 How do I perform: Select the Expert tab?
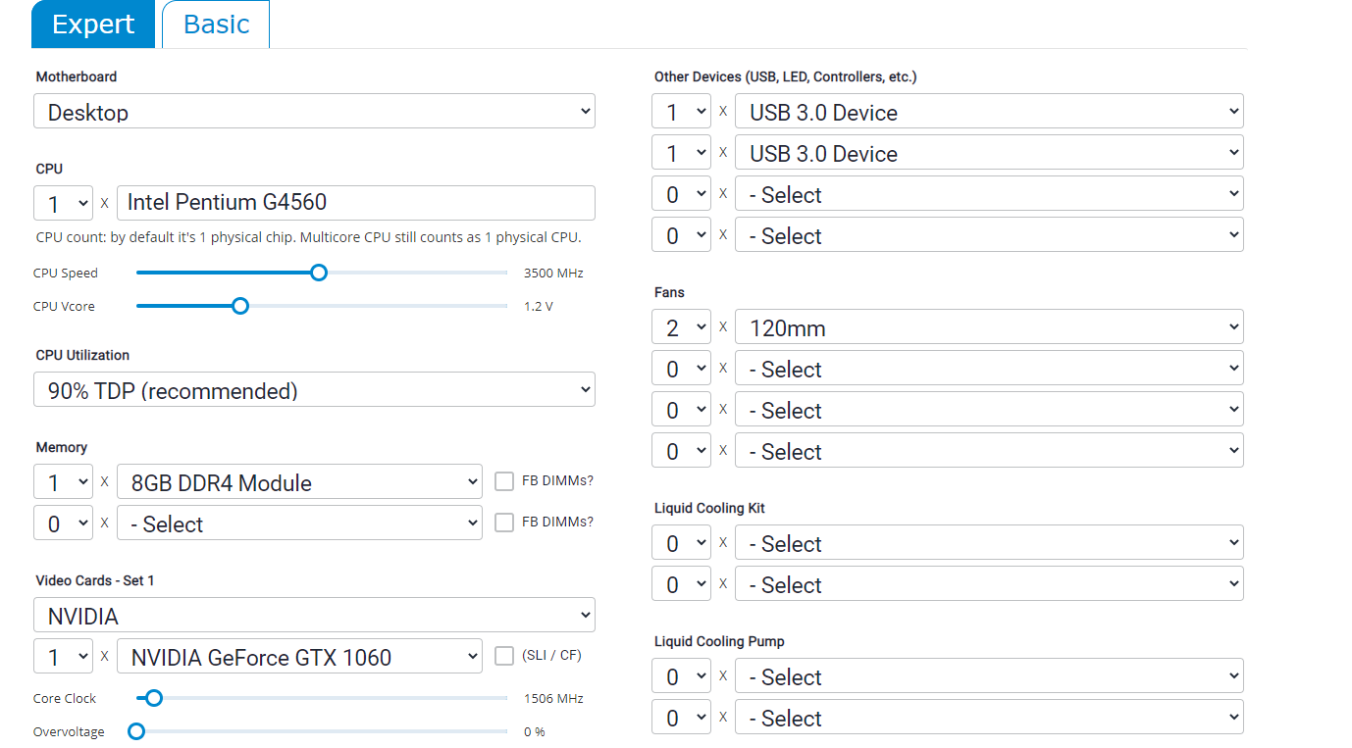click(93, 25)
